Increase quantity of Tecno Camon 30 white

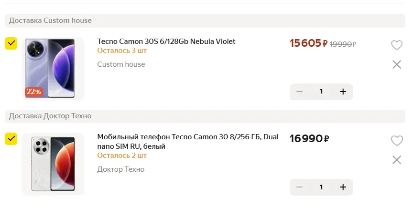tap(343, 187)
